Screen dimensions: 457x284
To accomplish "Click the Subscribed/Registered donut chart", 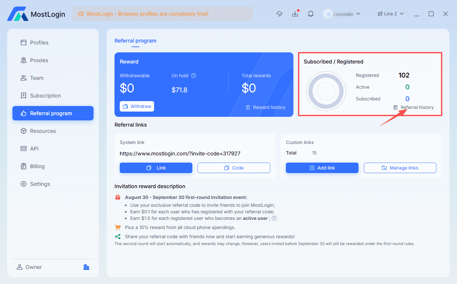I will [326, 91].
